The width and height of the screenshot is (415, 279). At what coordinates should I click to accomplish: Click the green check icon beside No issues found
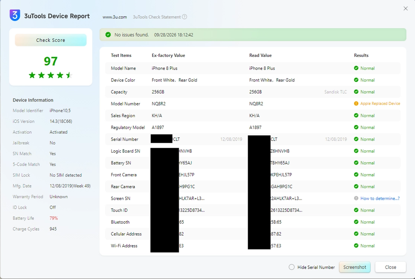point(108,35)
